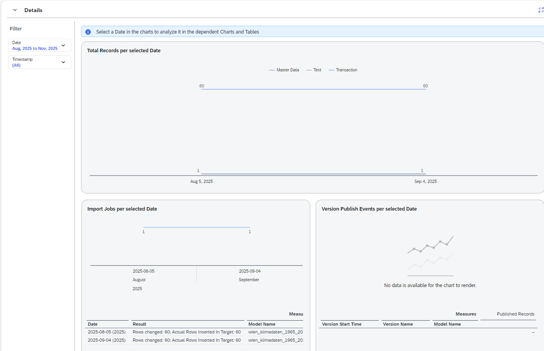Collapse the Details section chevron
This screenshot has height=351, width=544.
pyautogui.click(x=15, y=10)
